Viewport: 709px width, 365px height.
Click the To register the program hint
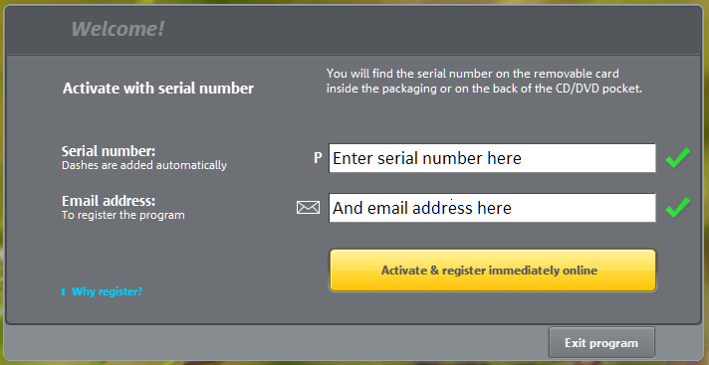pos(123,215)
